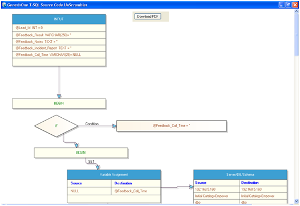Click the SET arrow into Variable Assignment

click(x=98, y=167)
